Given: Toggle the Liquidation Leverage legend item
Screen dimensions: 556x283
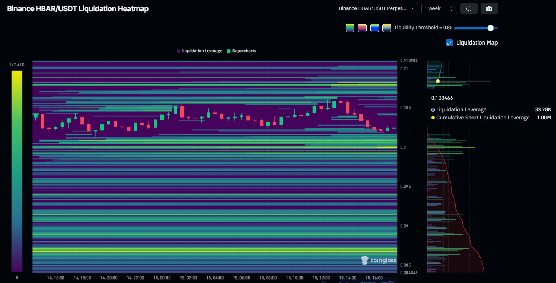Looking at the screenshot, I should (x=199, y=50).
